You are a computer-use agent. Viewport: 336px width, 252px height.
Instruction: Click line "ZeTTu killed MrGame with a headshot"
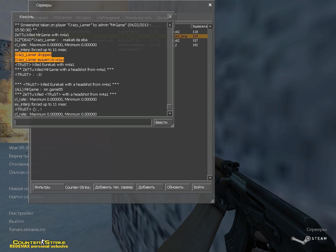click(x=64, y=69)
